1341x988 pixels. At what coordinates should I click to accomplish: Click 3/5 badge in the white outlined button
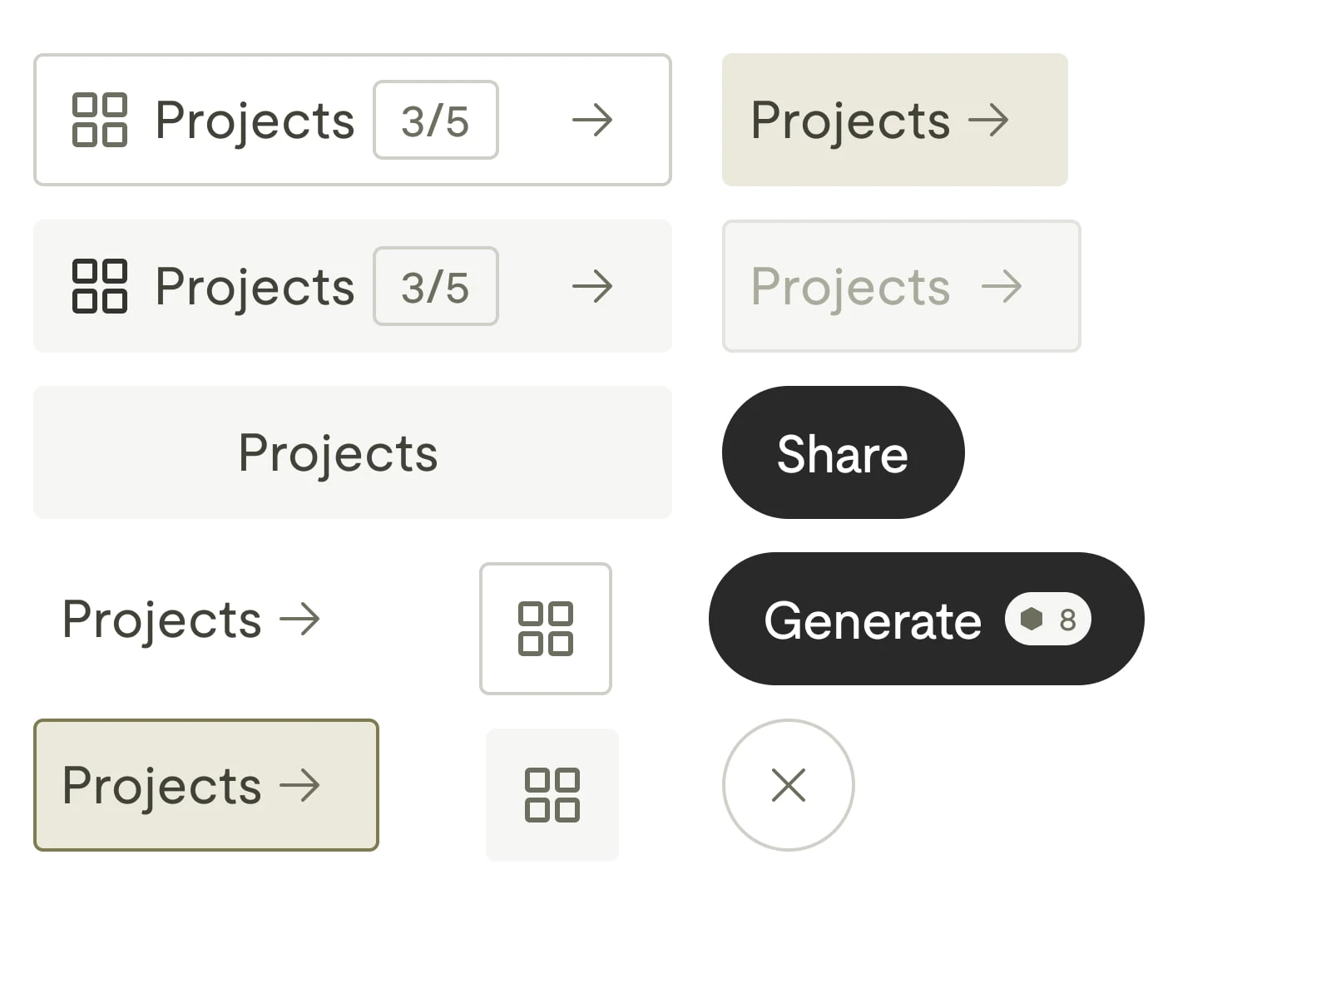point(435,120)
